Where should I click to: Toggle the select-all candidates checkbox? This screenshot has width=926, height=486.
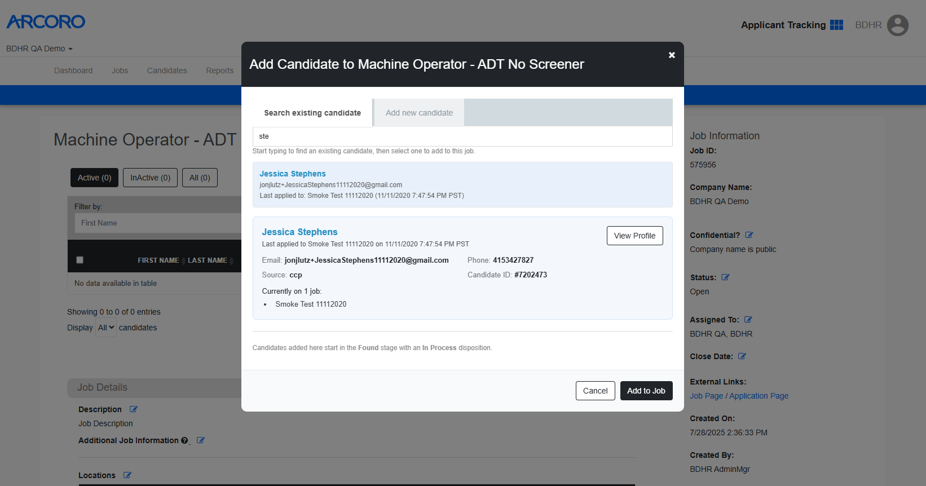point(80,260)
